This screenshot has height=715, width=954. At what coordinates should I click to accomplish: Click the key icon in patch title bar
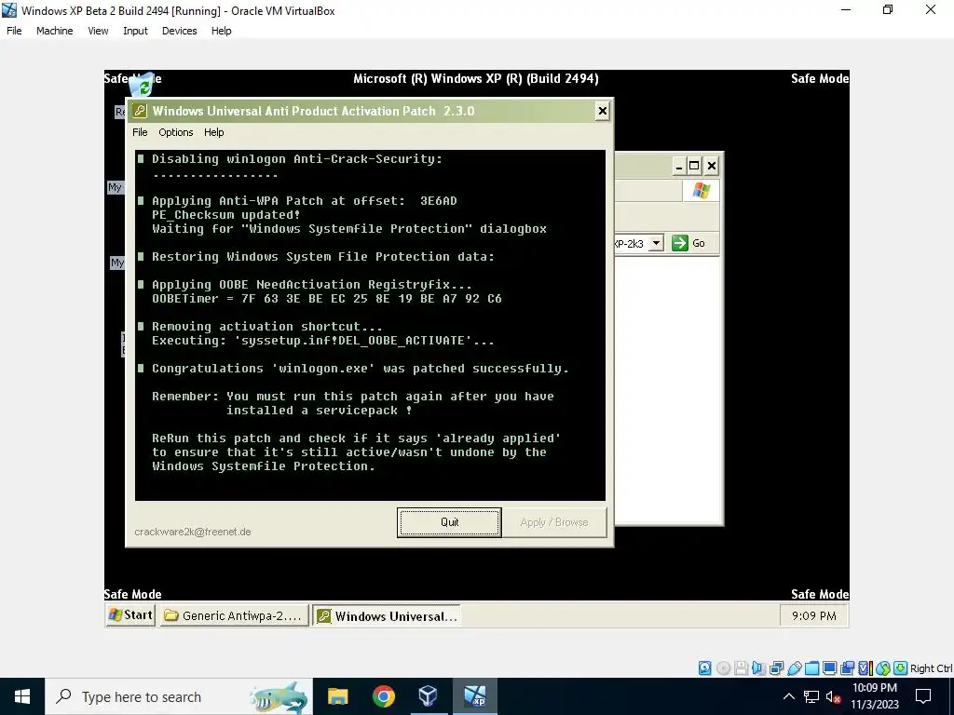(x=140, y=111)
